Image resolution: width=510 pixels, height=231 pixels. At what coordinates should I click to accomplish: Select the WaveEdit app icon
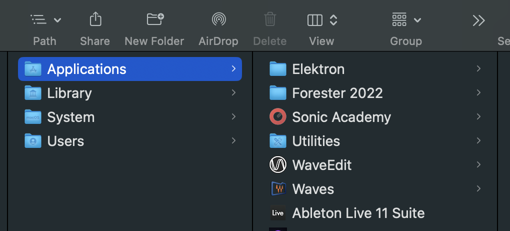tap(278, 164)
